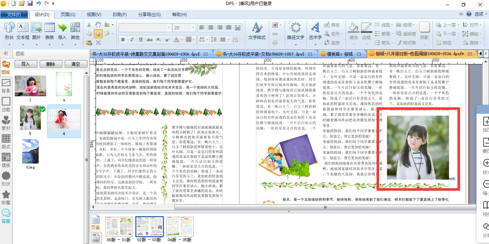Screen dimensions: 489x244
Task: Click the arrow selection tool
Action: tap(98, 34)
